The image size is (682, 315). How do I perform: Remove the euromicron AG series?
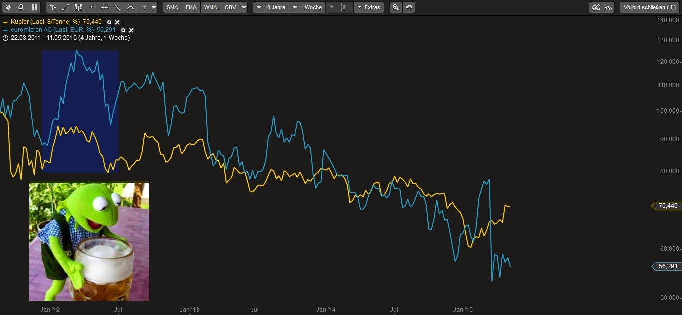(131, 30)
